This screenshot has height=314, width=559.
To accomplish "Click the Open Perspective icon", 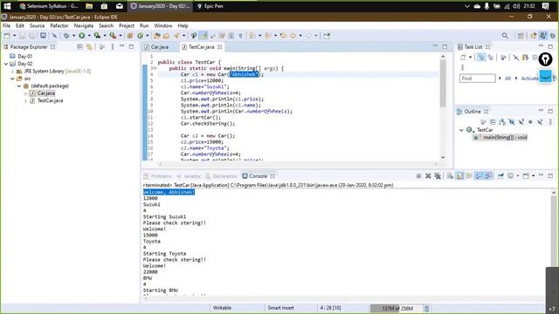I will tap(521, 36).
